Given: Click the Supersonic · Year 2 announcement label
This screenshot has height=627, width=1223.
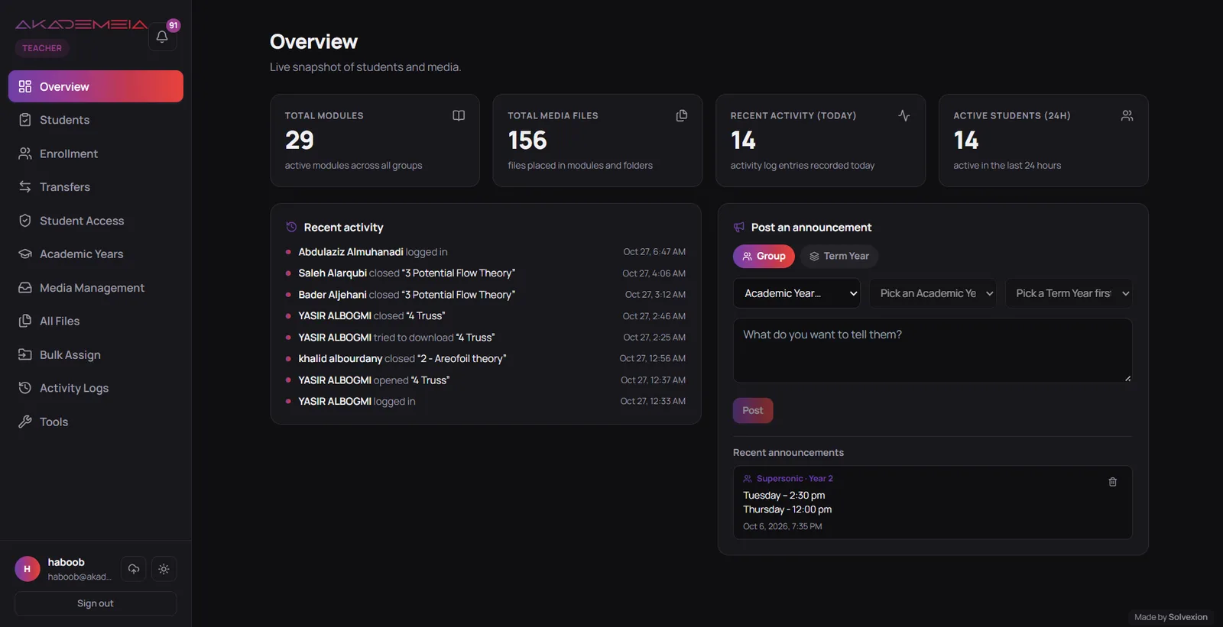Looking at the screenshot, I should 795,479.
